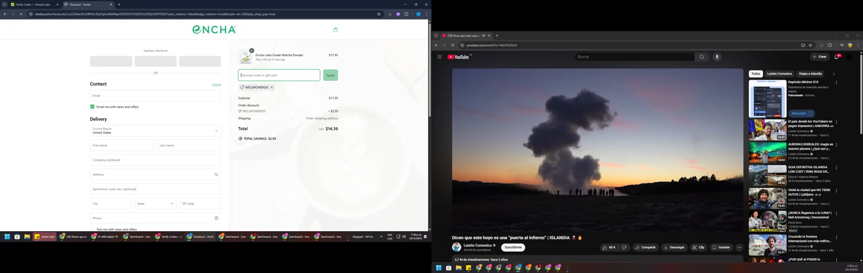This screenshot has height=273, width=863.
Task: Click Descargar button in sponsored ad
Action: click(x=801, y=113)
